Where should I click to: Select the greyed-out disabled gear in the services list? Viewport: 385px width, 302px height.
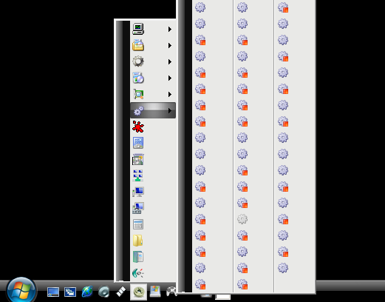point(242,219)
